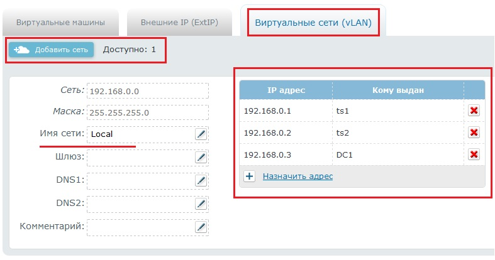Screen dimensions: 495x260
Task: Click pencil icon next to Шлюз field
Action: (x=201, y=157)
